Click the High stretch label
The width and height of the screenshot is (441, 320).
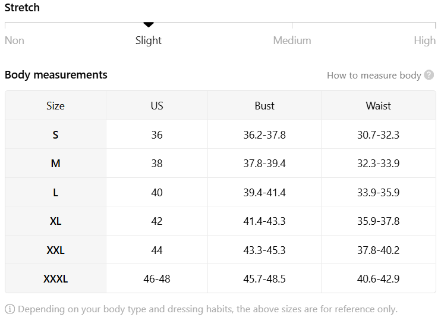tap(425, 40)
